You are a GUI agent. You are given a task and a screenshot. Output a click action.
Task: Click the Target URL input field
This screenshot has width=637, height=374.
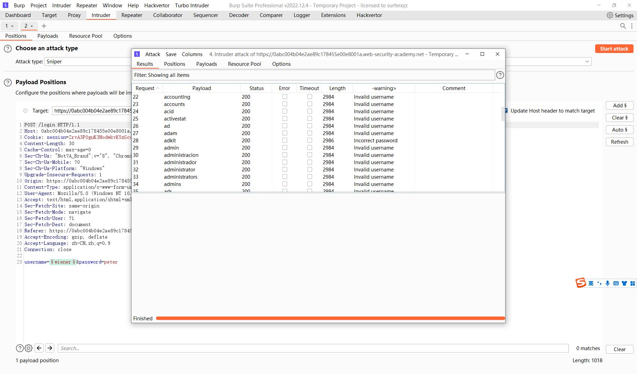(x=92, y=111)
